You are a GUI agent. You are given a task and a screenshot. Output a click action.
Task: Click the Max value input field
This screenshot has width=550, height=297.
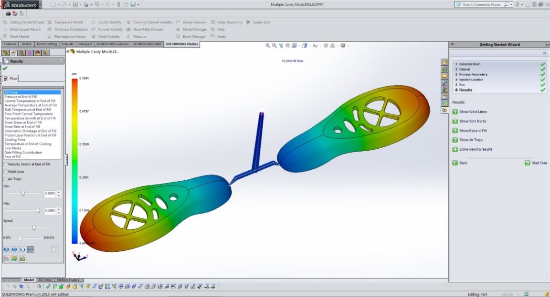(x=50, y=211)
